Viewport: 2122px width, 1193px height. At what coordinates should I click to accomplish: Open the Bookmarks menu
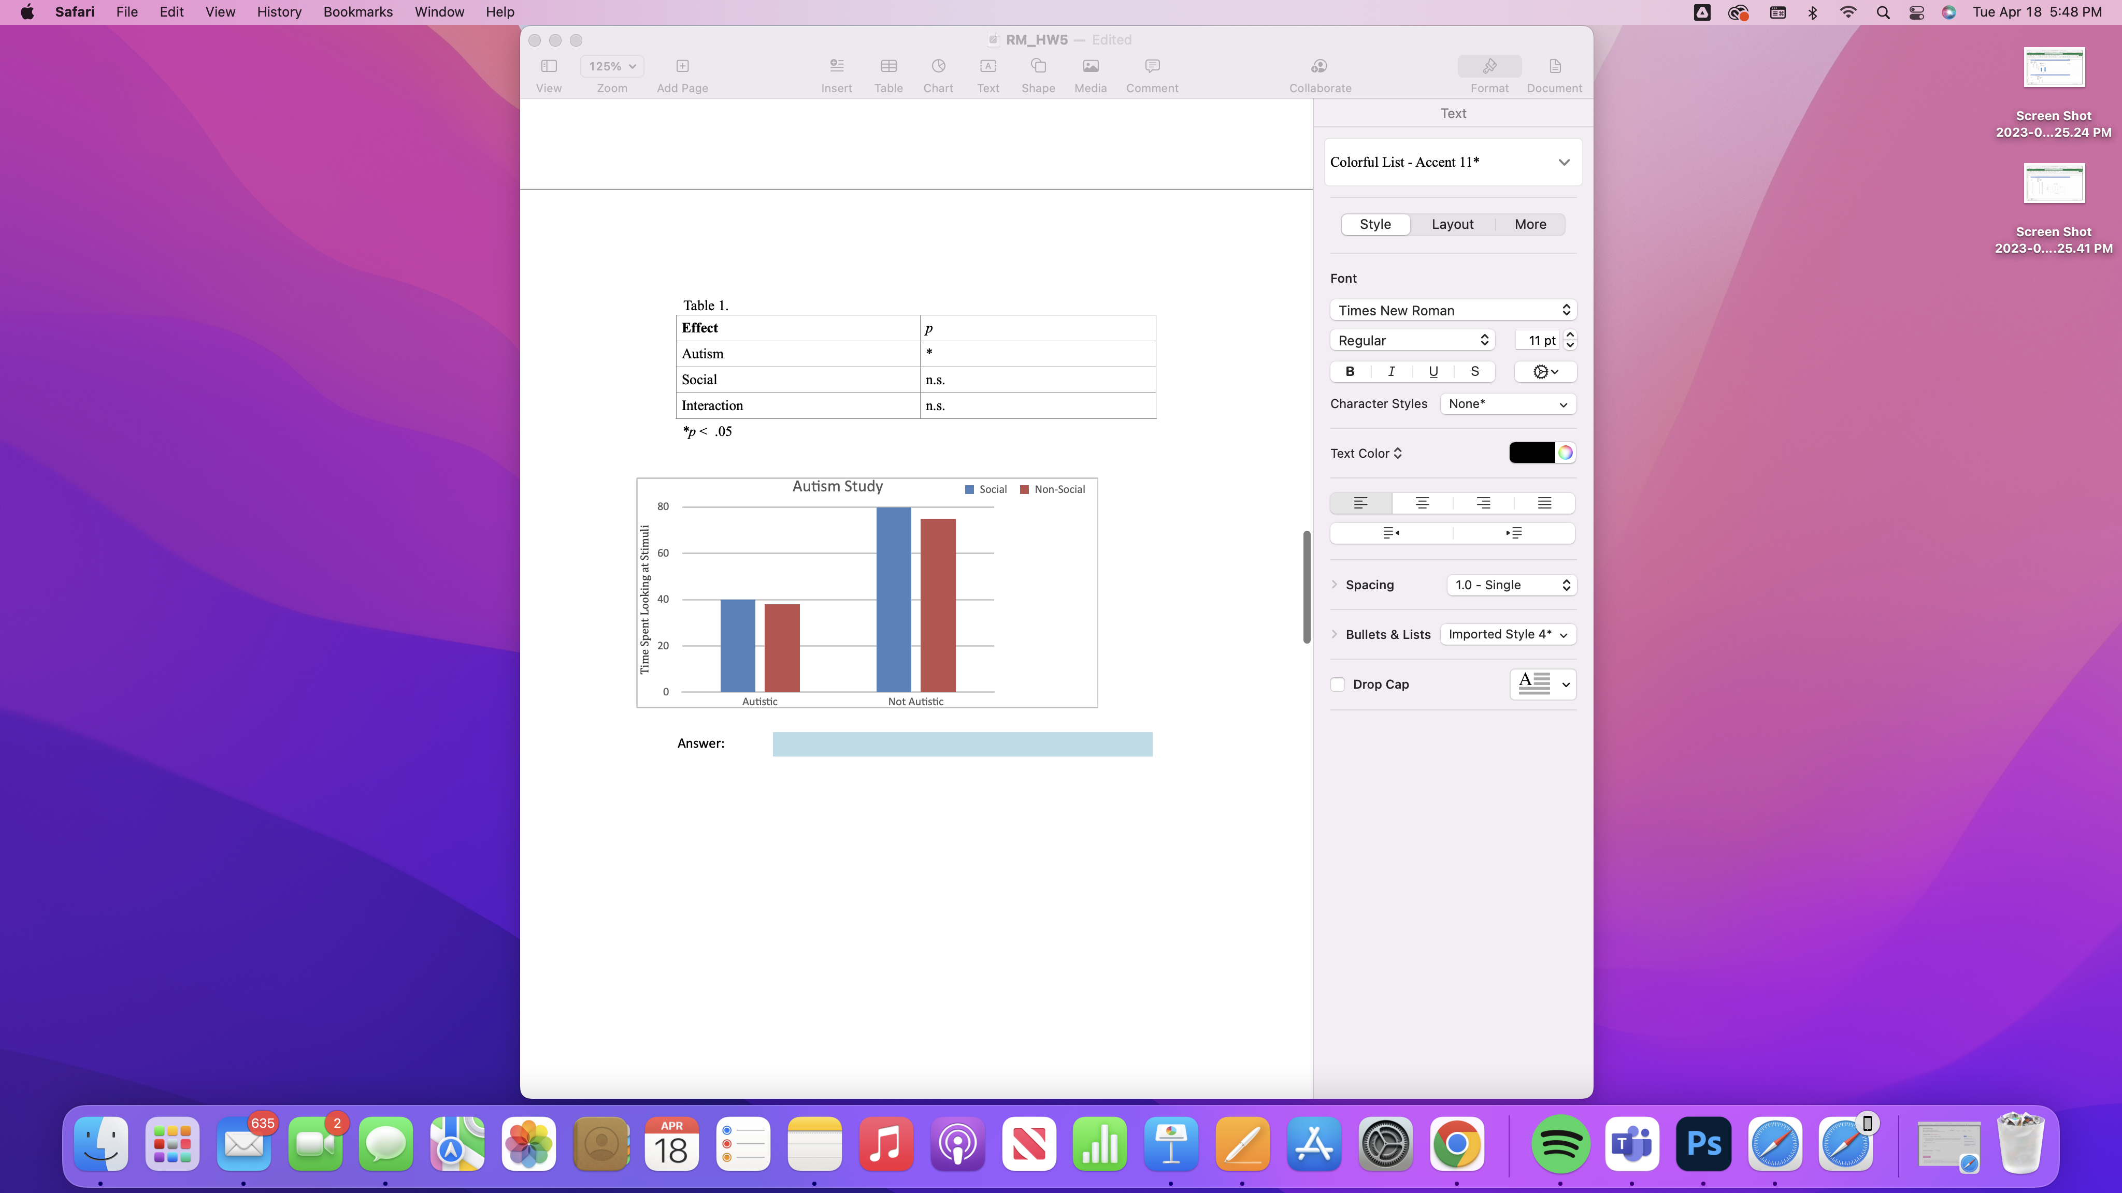coord(356,11)
